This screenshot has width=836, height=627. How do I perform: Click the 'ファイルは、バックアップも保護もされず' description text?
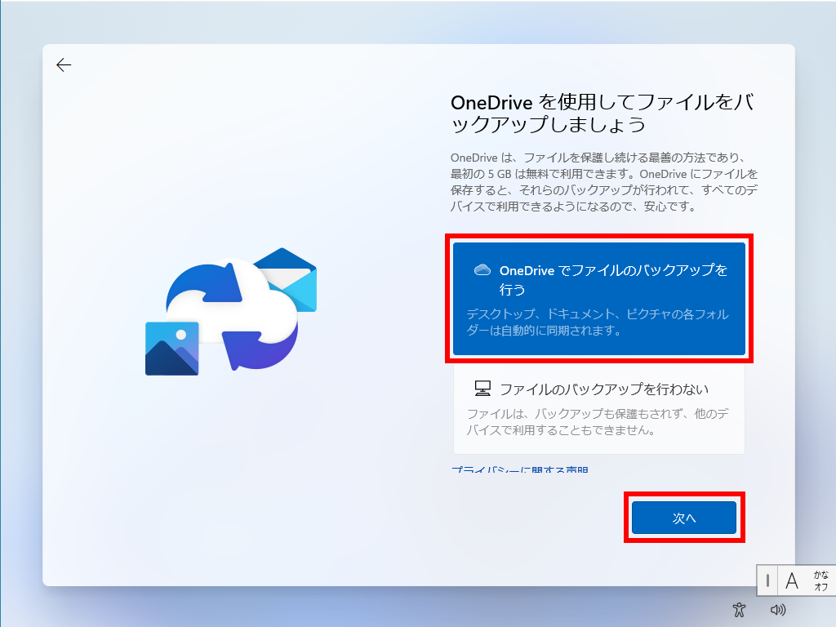[597, 421]
